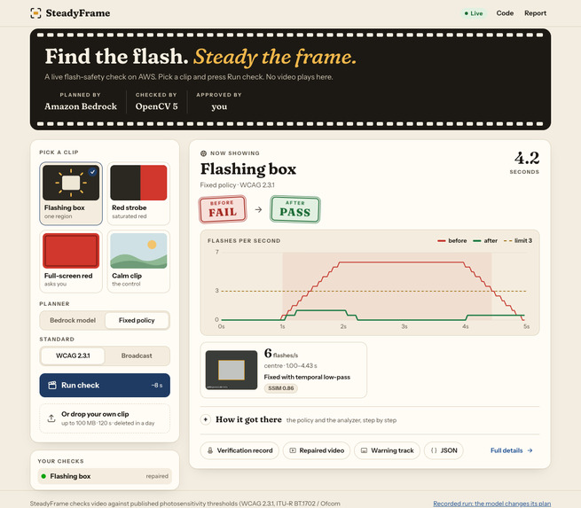Open the Verification record
This screenshot has height=508, width=581.
239,450
